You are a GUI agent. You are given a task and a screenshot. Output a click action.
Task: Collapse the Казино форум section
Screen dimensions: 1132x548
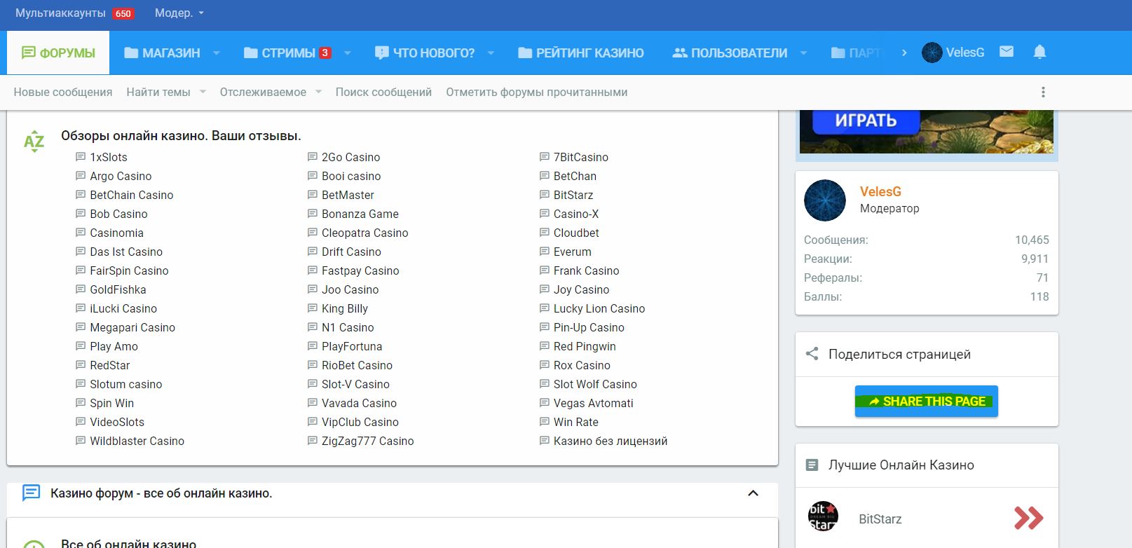(753, 493)
